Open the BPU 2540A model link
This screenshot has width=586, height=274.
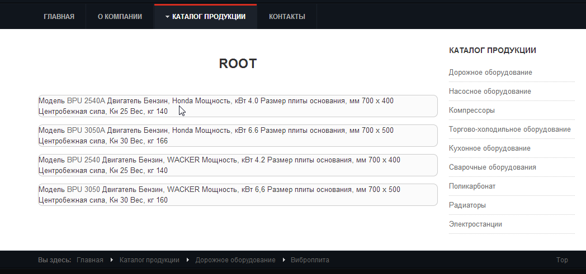tap(86, 100)
